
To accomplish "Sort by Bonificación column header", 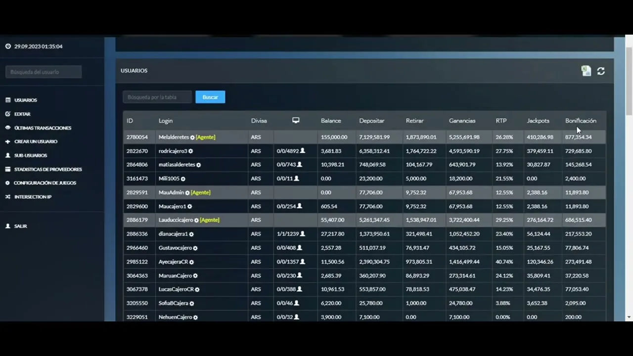I will (581, 121).
